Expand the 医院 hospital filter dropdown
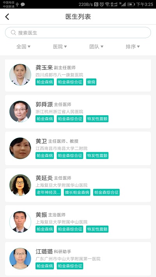 pyautogui.click(x=60, y=47)
